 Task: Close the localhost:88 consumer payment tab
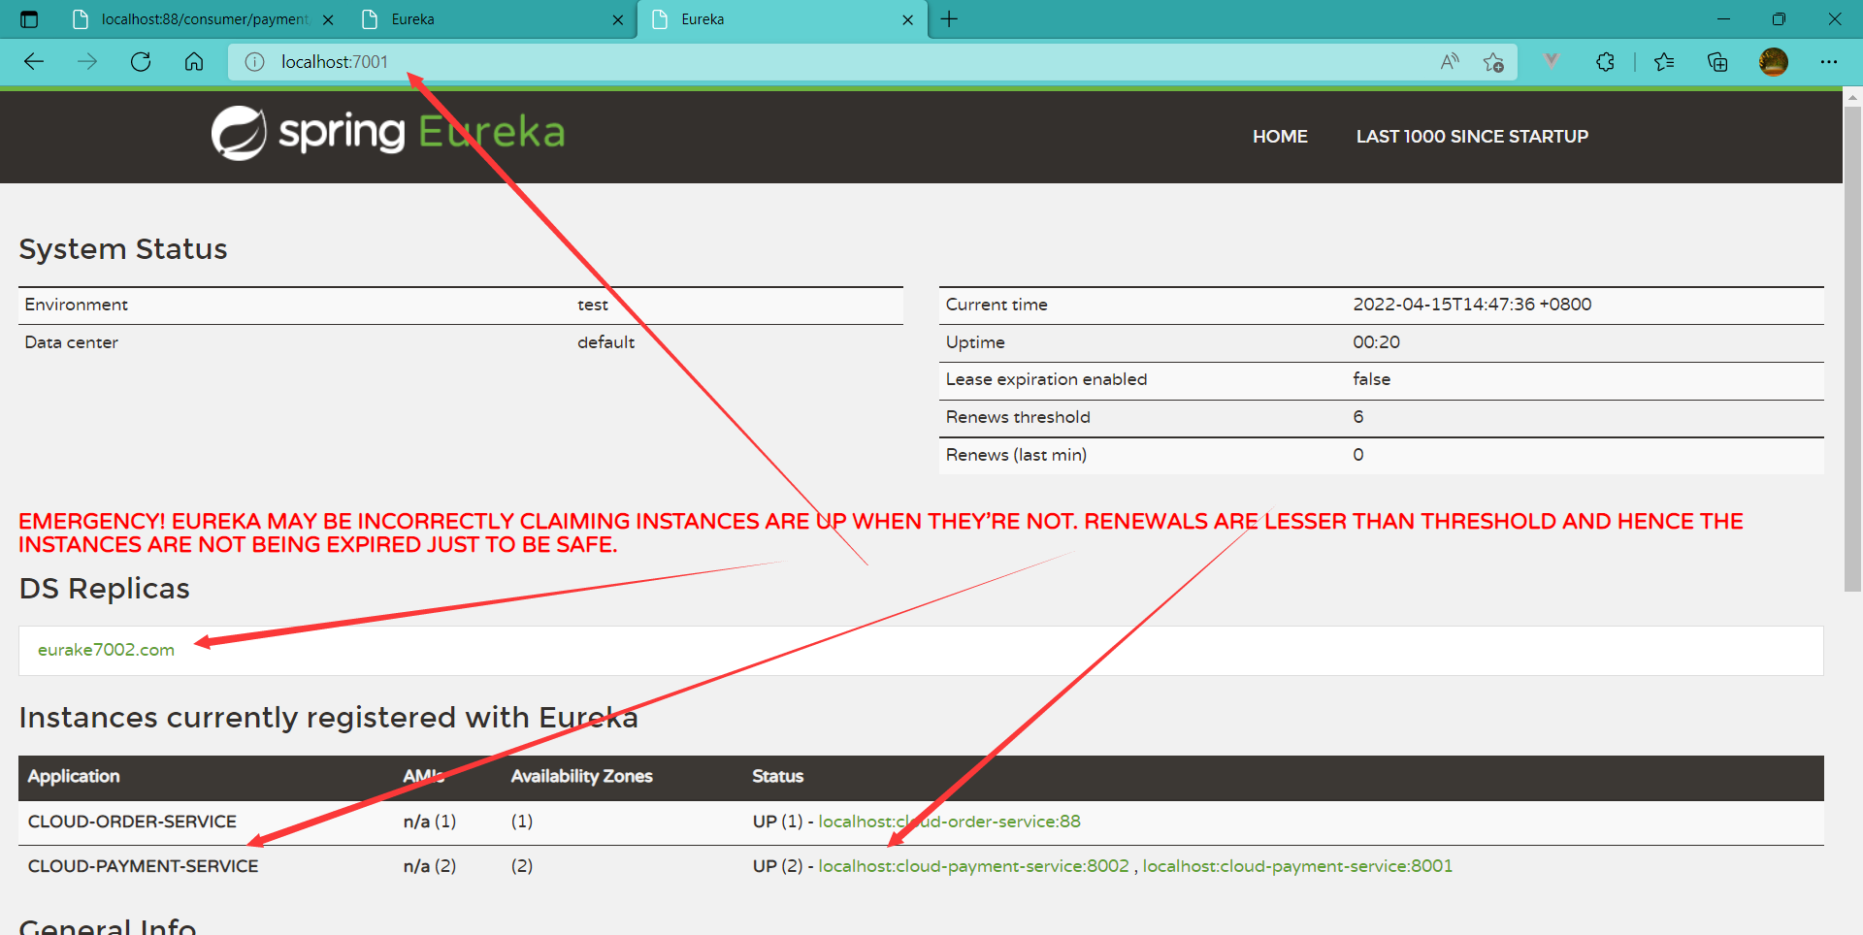point(328,19)
